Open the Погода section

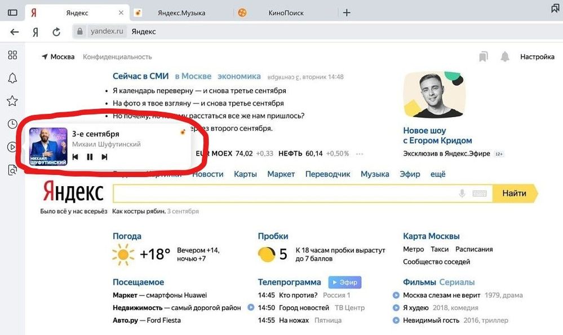pos(127,236)
